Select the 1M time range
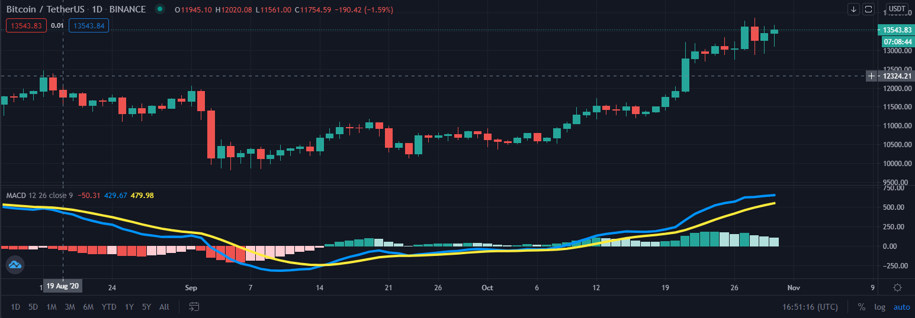The height and width of the screenshot is (318, 915). click(52, 307)
